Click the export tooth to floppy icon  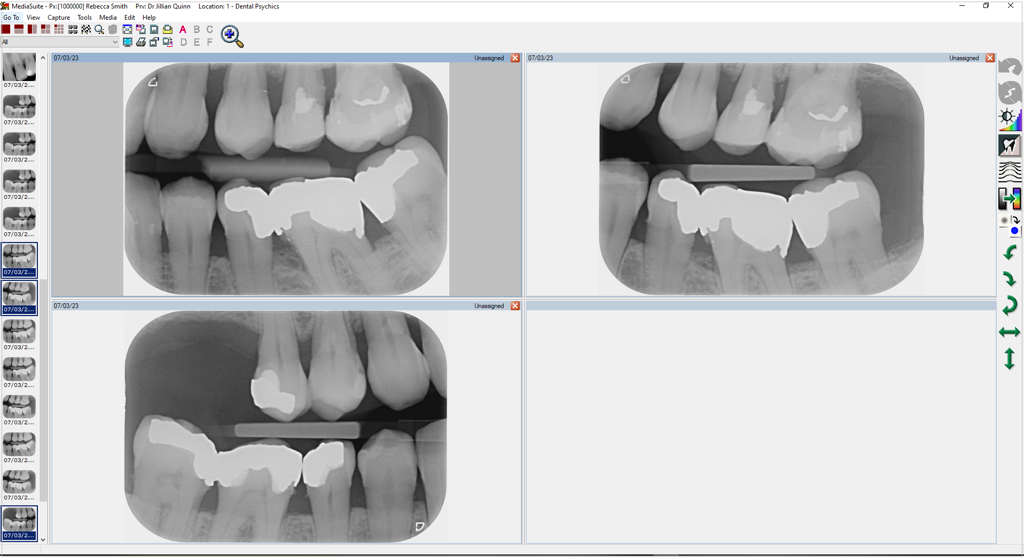[168, 42]
